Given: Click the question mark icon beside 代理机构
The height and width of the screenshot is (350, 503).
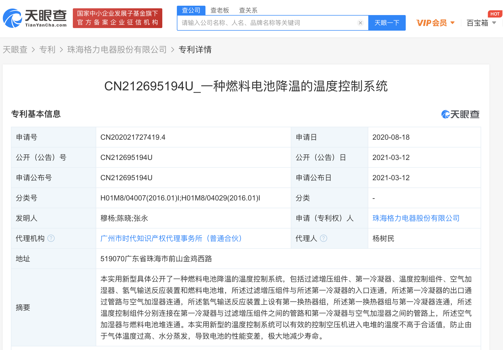Looking at the screenshot, I should 51,239.
